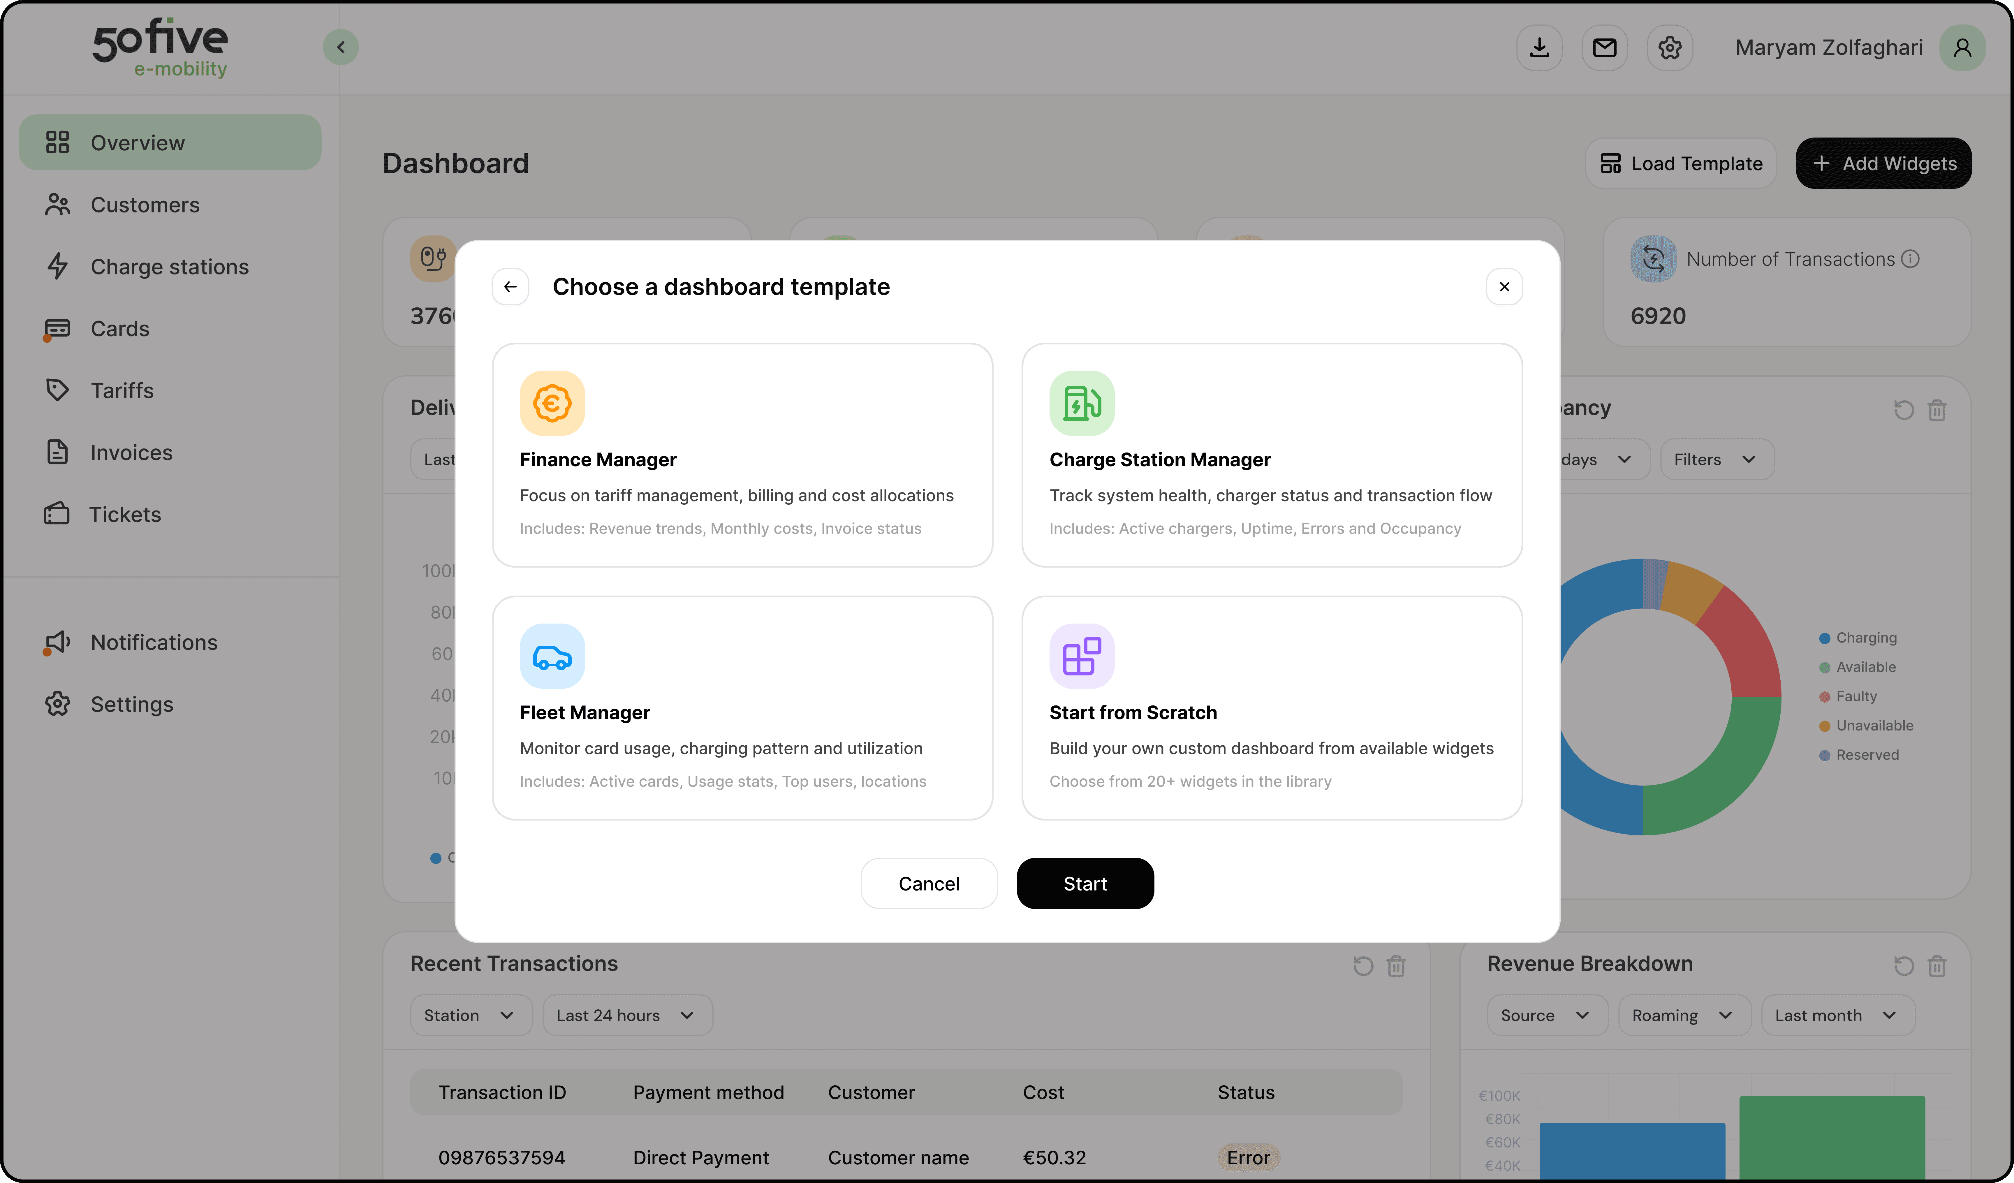This screenshot has height=1183, width=2014.
Task: Open the mail envelope icon
Action: 1604,48
